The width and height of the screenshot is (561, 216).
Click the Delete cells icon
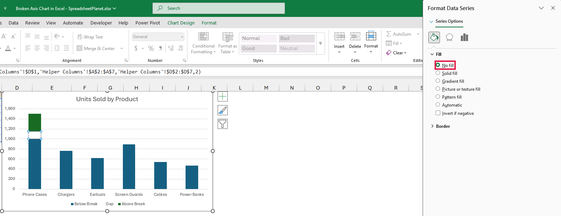[x=355, y=36]
